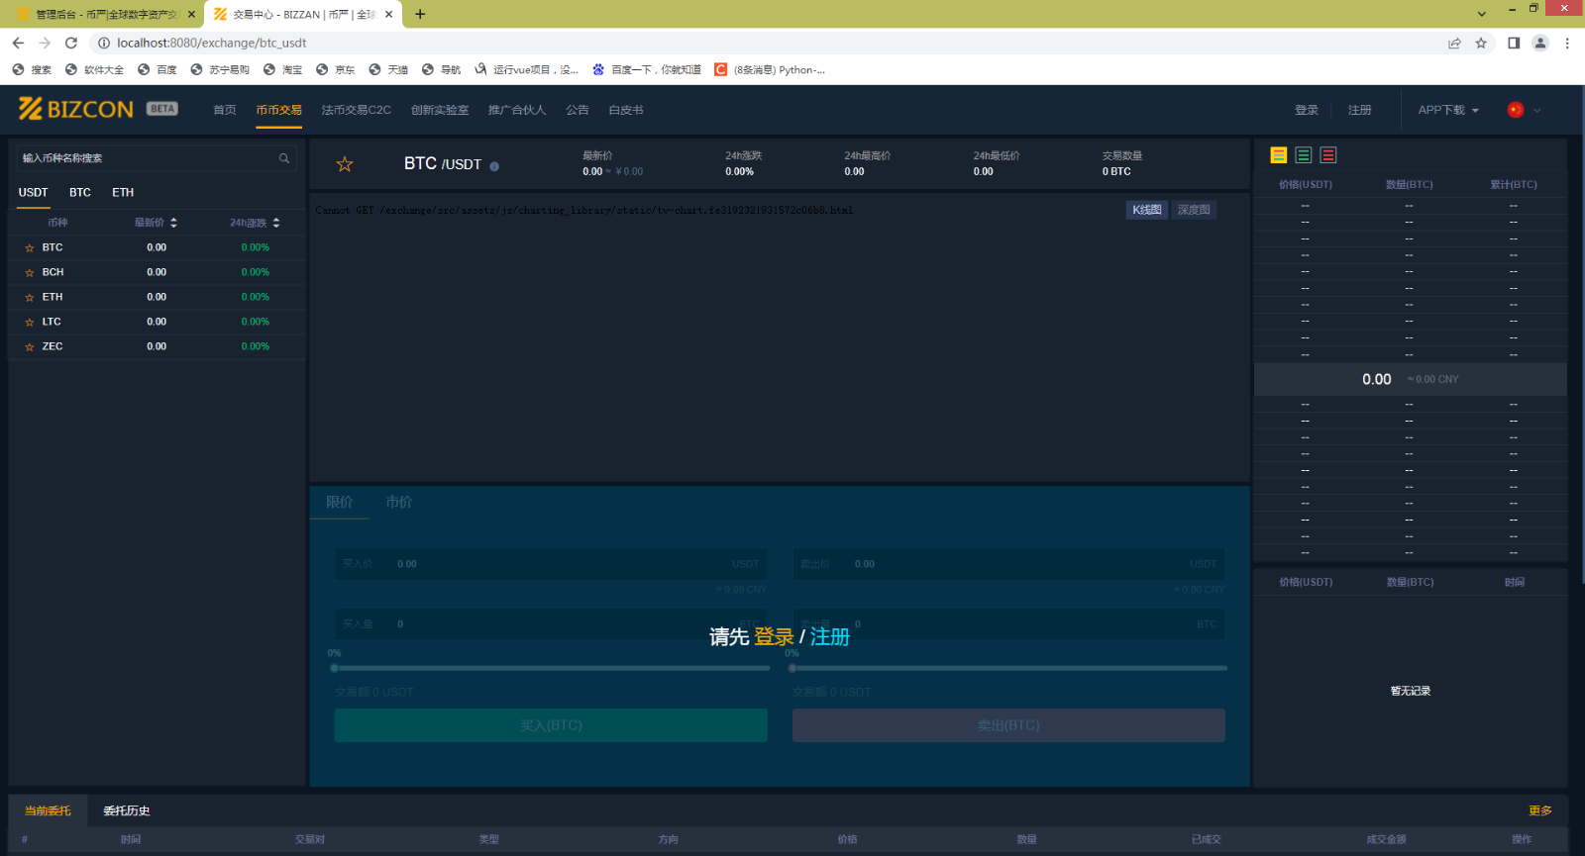Click the info dot beside BTC/USDT
This screenshot has width=1585, height=856.
[x=494, y=166]
